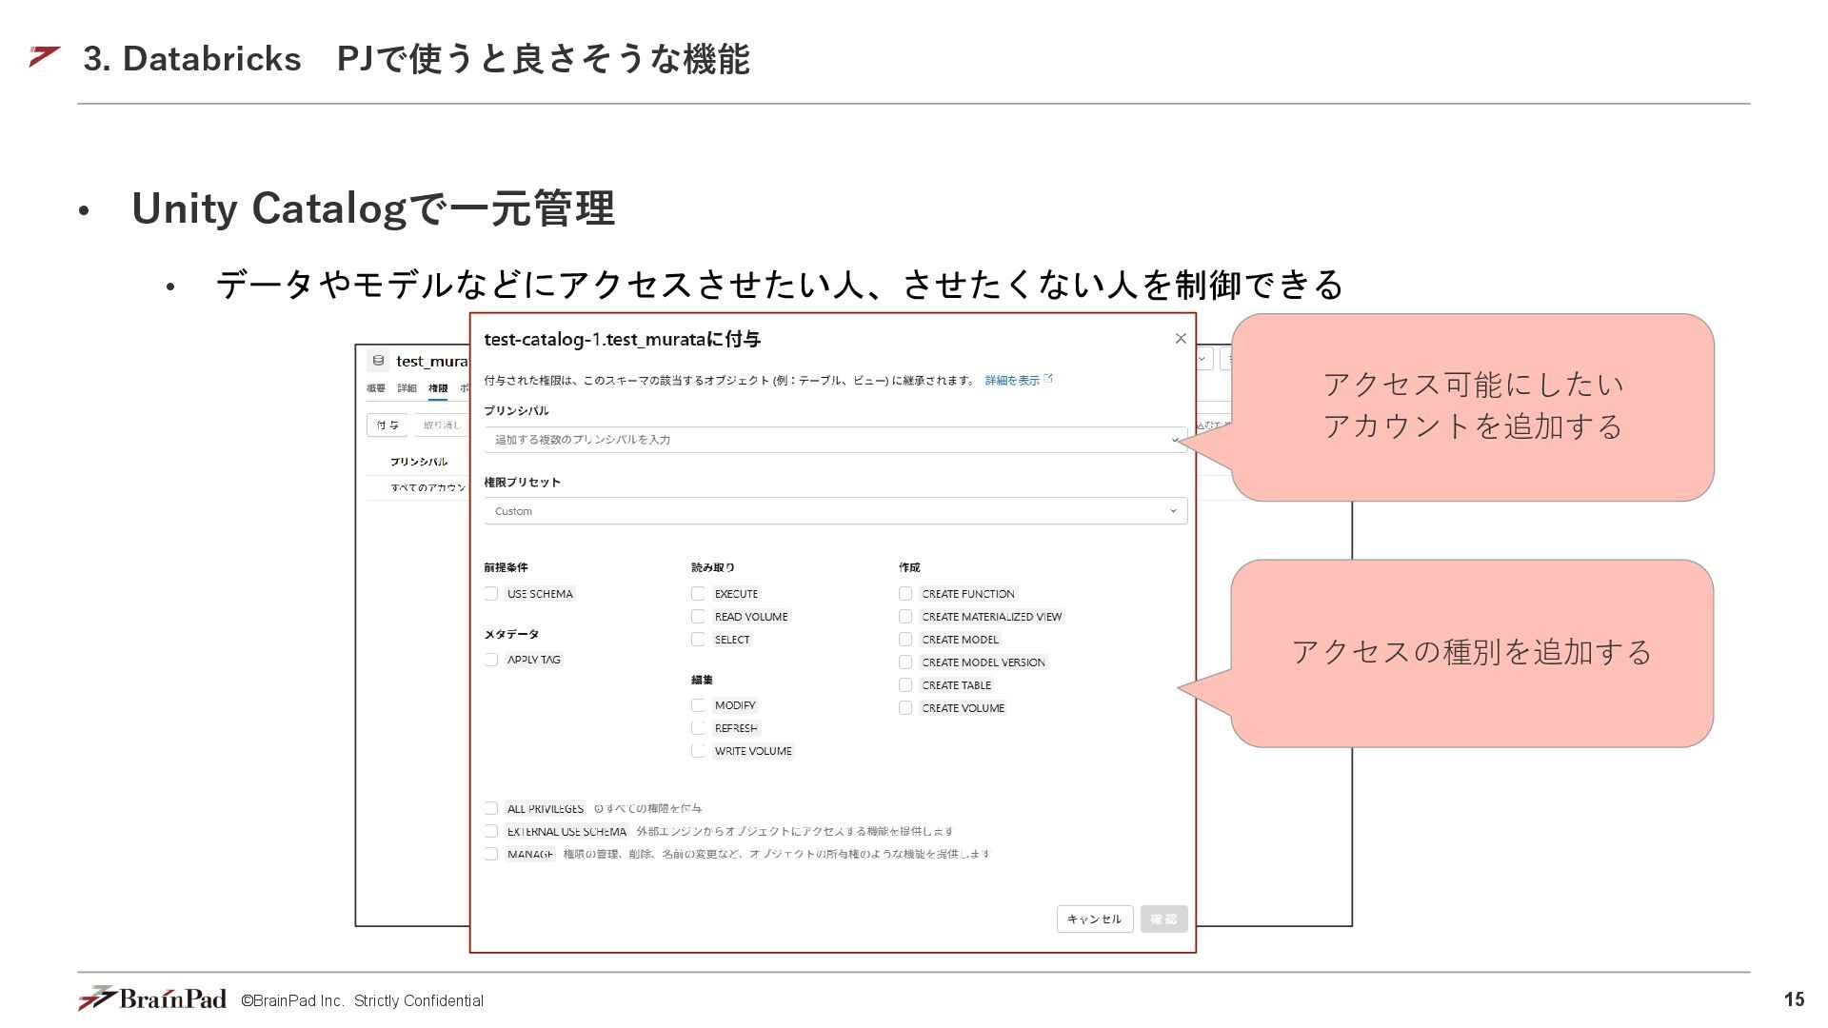Open the 詳細を表示 details link
The image size is (1828, 1028).
click(1011, 380)
